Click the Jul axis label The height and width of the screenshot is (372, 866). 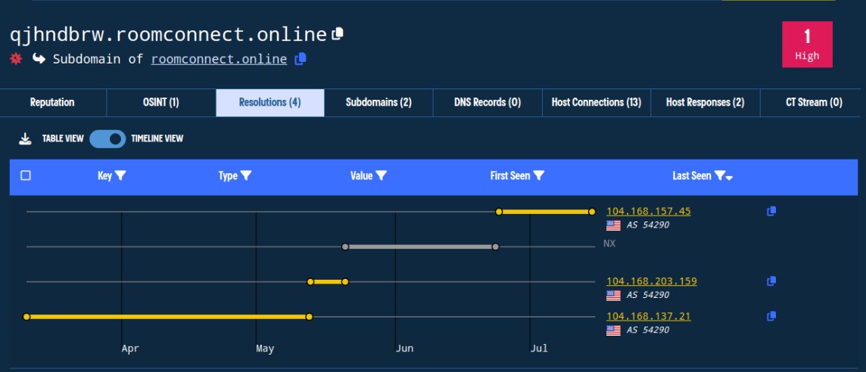539,349
